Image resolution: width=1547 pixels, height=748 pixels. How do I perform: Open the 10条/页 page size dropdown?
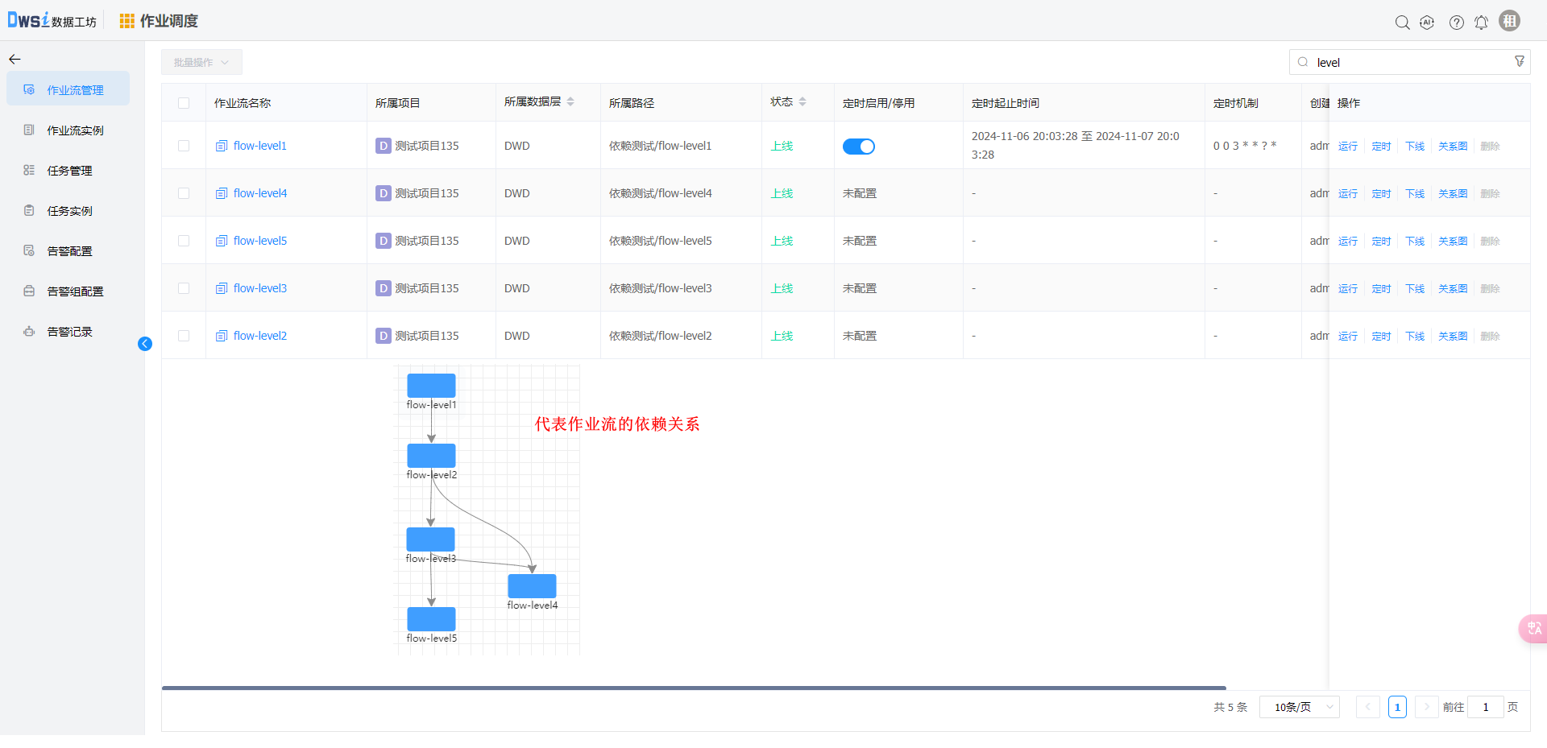[1299, 707]
